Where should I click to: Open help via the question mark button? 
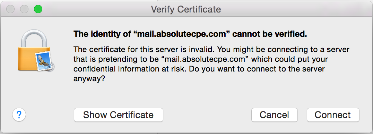19,115
